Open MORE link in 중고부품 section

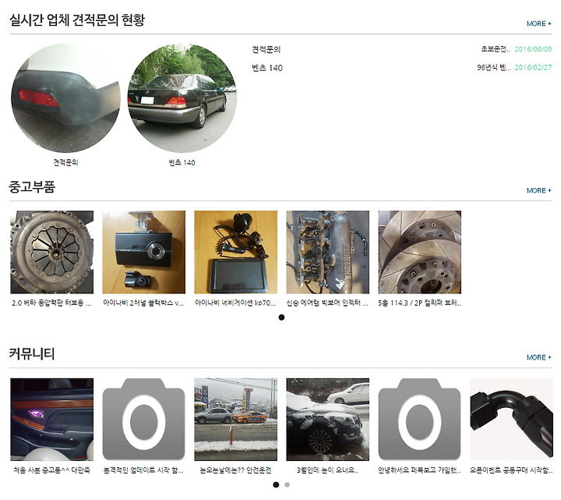click(539, 190)
